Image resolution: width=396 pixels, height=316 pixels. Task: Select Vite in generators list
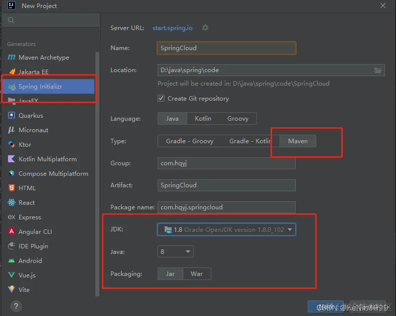[48, 290]
